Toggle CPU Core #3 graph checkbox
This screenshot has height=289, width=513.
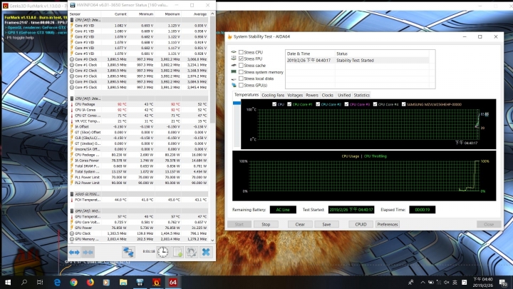coord(346,104)
